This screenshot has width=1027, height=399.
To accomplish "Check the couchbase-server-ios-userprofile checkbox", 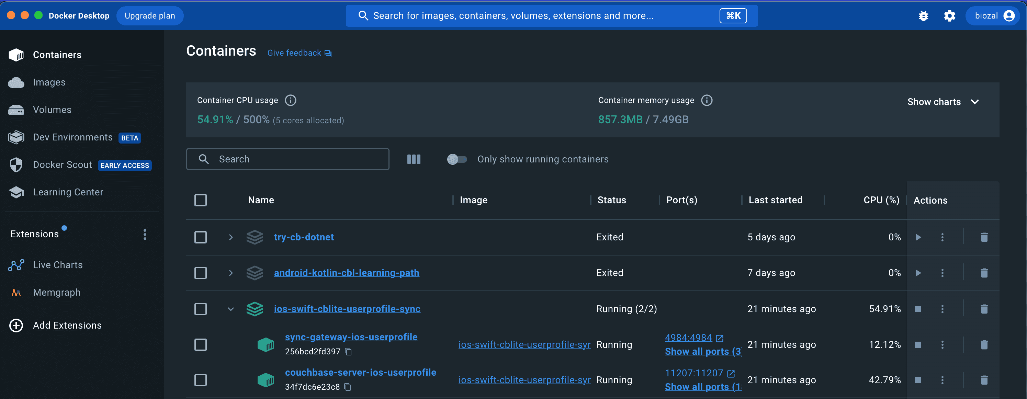I will pos(201,380).
